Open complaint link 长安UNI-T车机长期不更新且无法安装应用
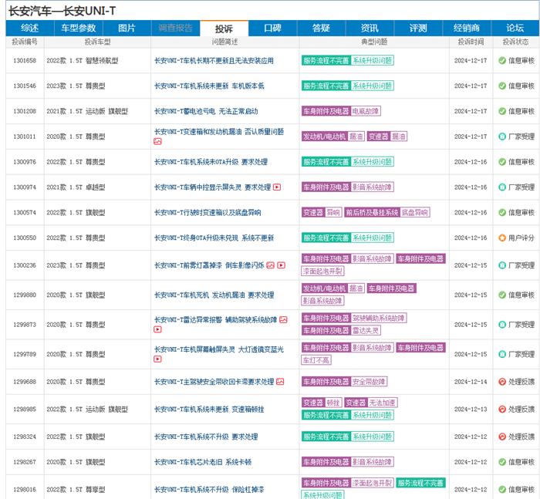 [214, 61]
